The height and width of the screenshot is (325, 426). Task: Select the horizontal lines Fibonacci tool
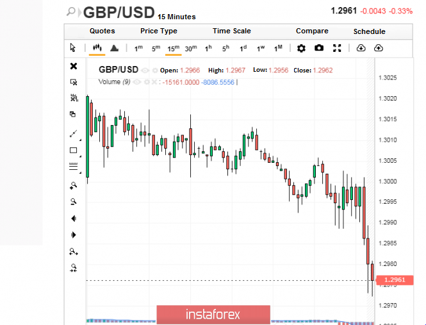(74, 167)
